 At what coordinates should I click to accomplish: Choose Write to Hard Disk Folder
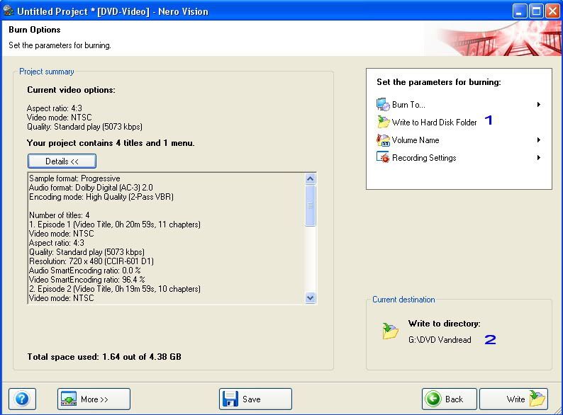tap(434, 123)
